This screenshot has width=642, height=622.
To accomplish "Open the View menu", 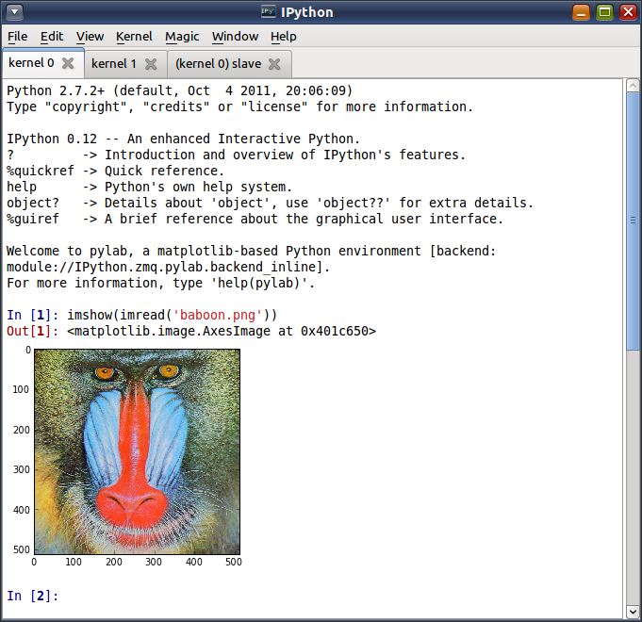I will tap(90, 36).
